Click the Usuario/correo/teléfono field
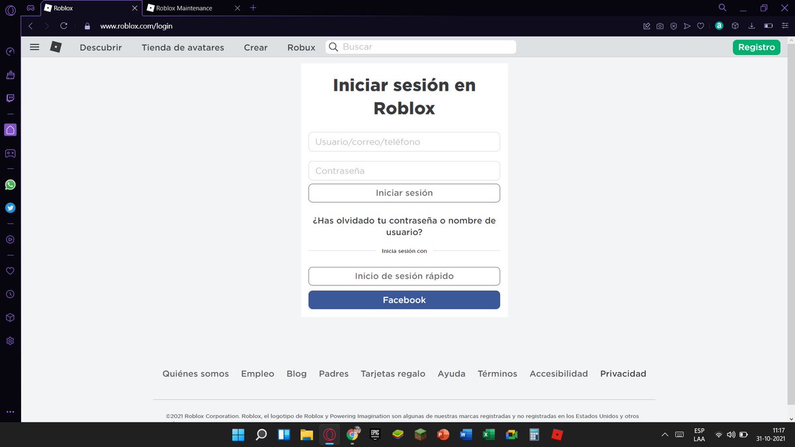This screenshot has width=795, height=447. click(404, 142)
